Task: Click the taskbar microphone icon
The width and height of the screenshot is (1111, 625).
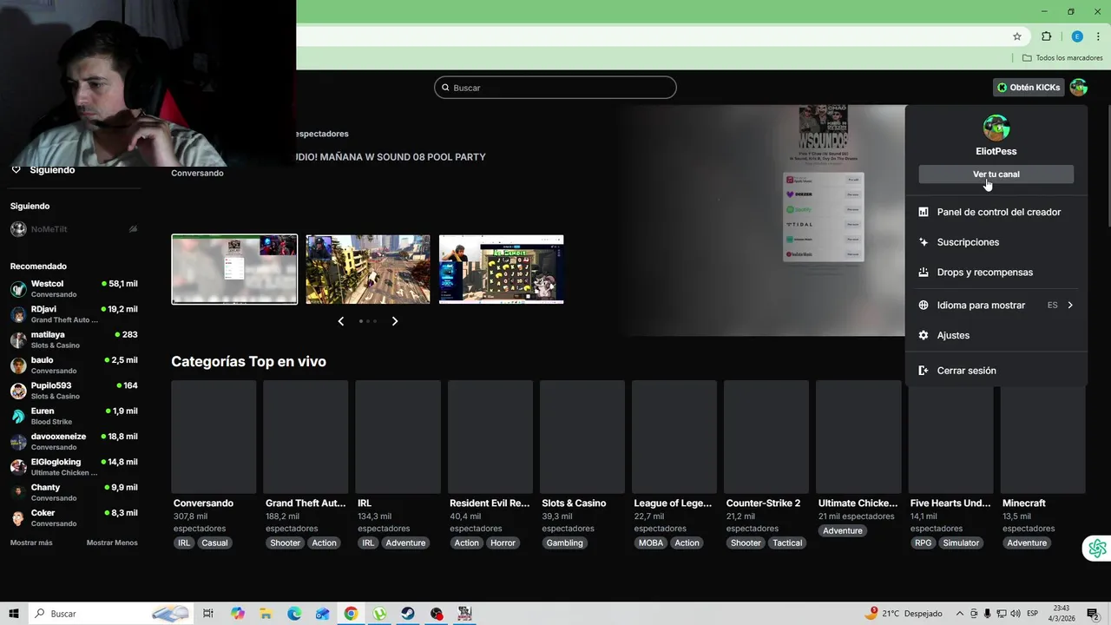Action: point(988,614)
